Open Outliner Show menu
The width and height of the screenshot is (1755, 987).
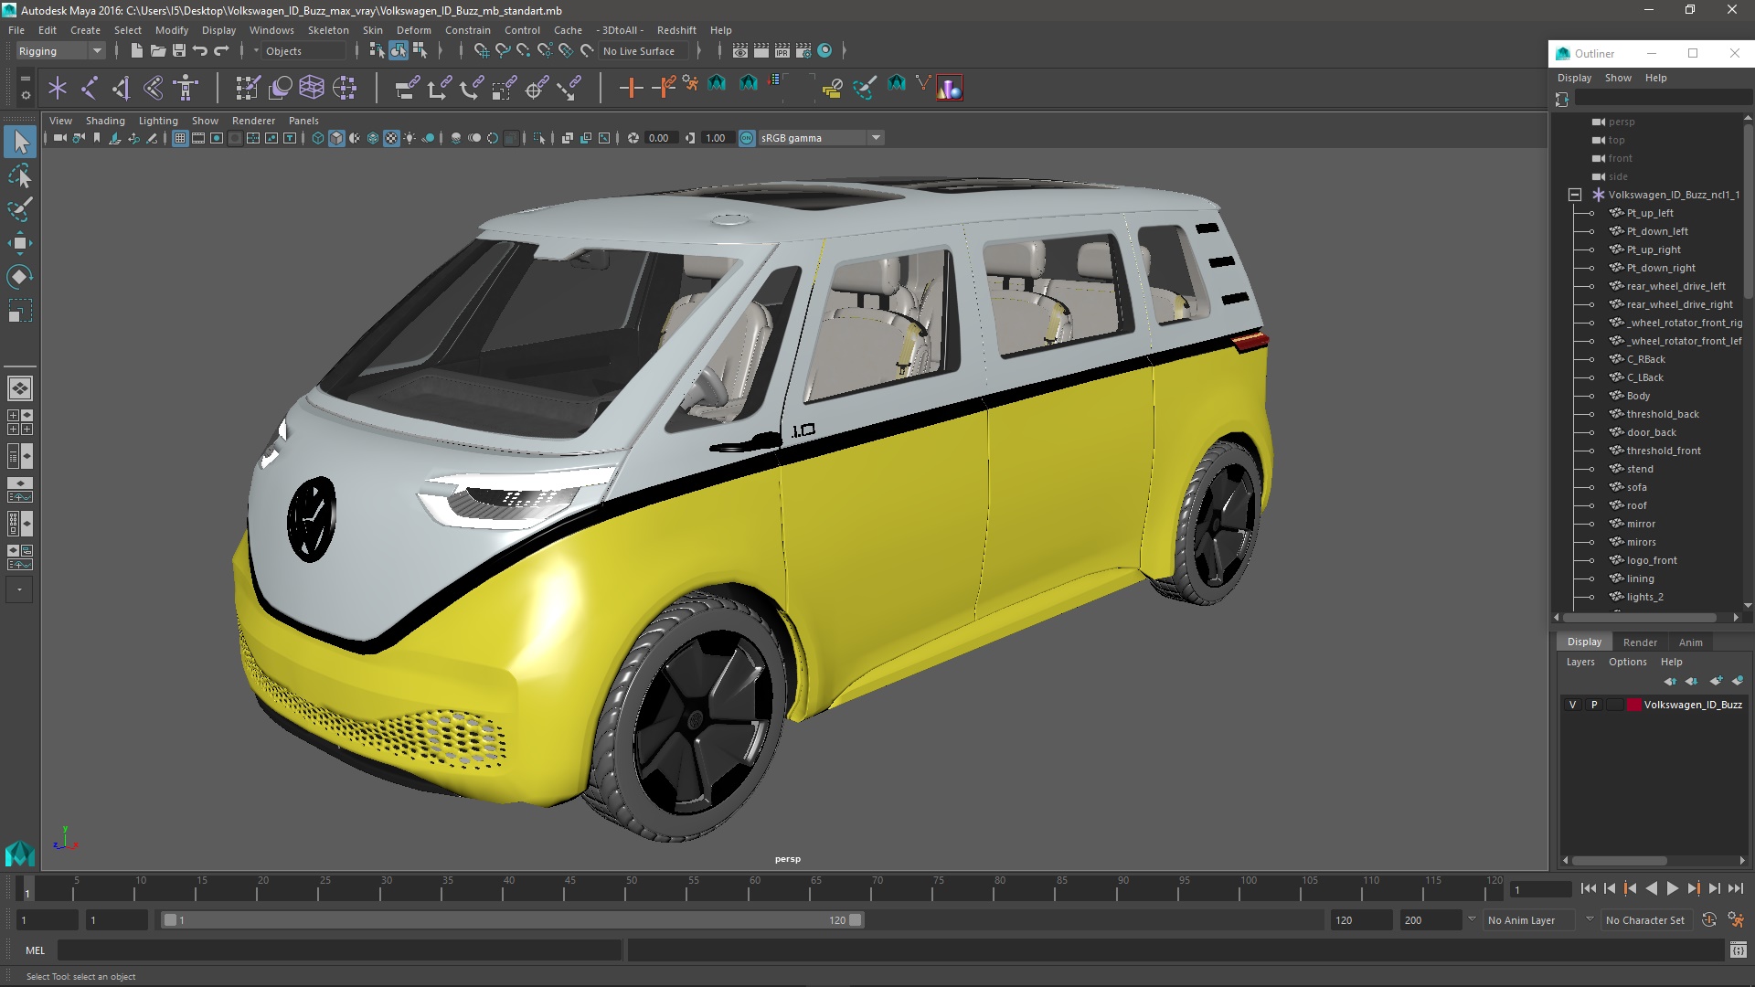pos(1618,78)
